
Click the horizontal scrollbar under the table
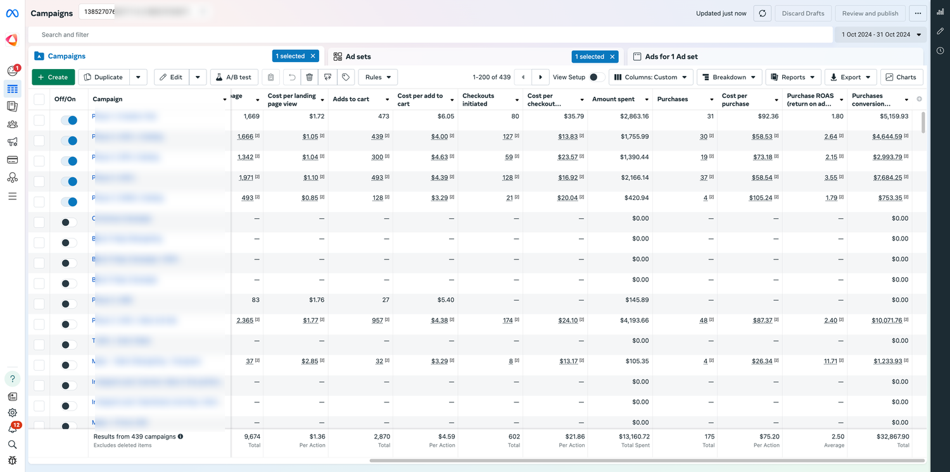[647, 461]
